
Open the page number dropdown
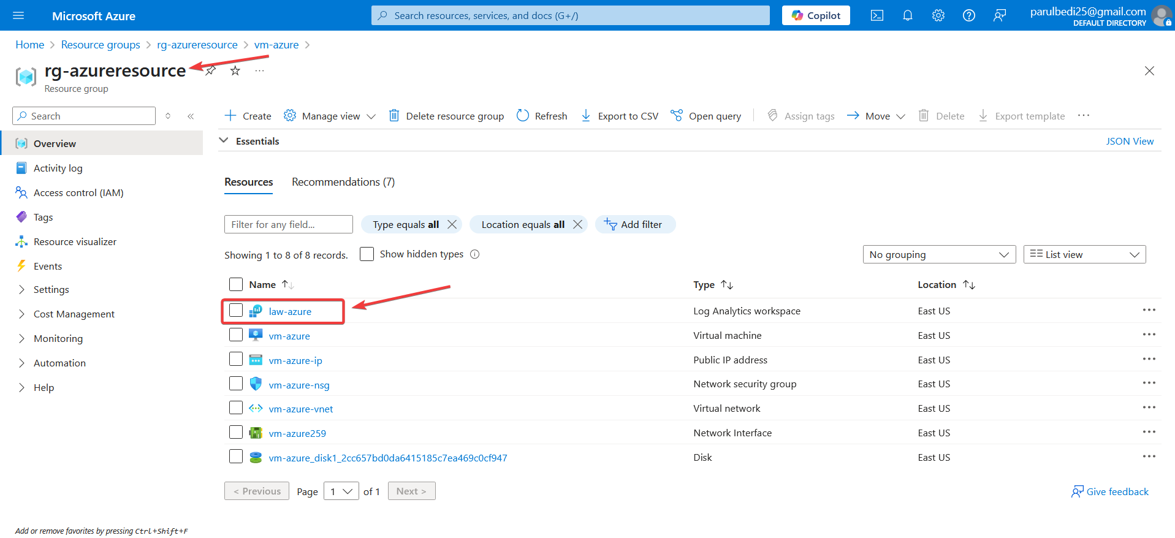[341, 491]
